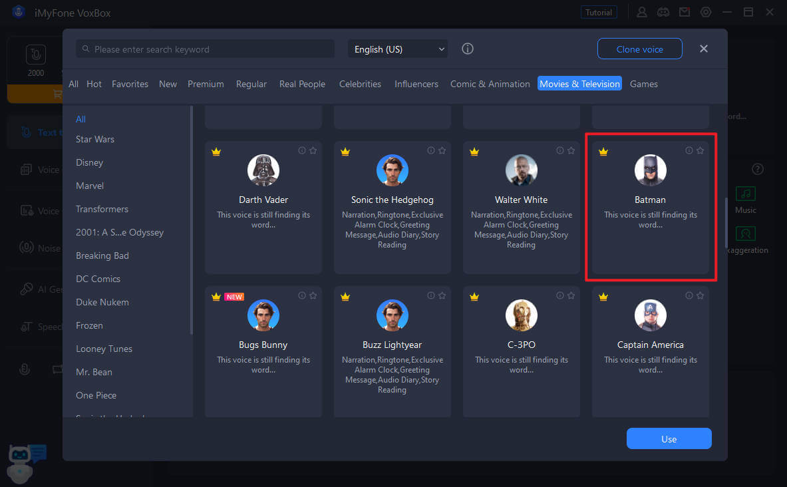The image size is (787, 487).
Task: Favorite the Sonic the Hedgehog voice star
Action: [x=442, y=150]
